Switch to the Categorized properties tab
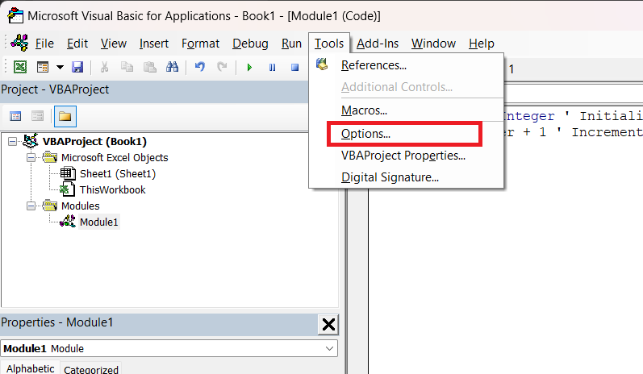The width and height of the screenshot is (643, 374). 91,369
